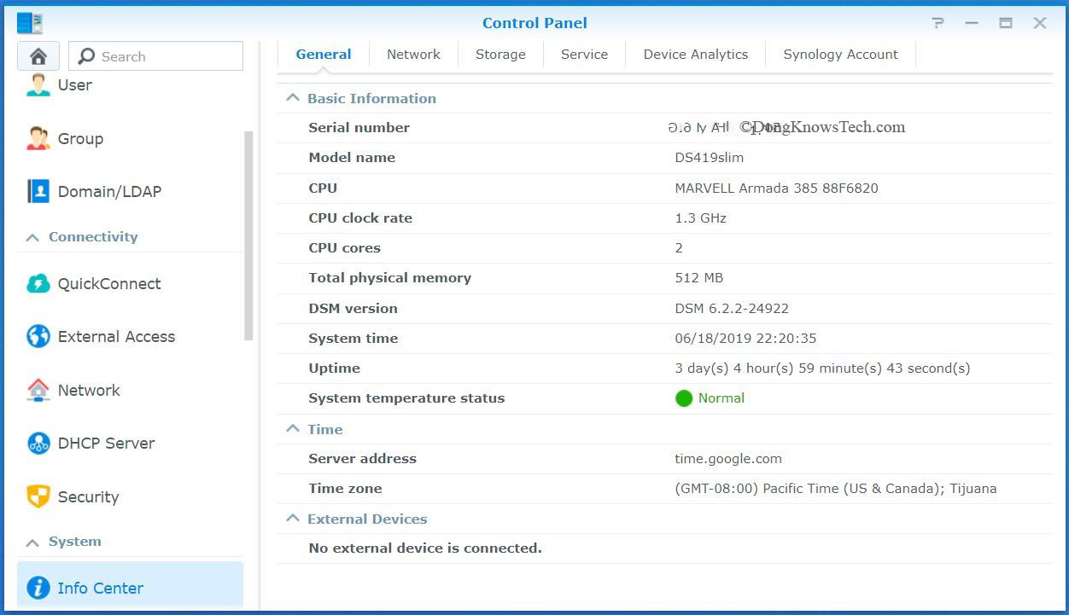
Task: Open the Security shield icon
Action: point(38,496)
